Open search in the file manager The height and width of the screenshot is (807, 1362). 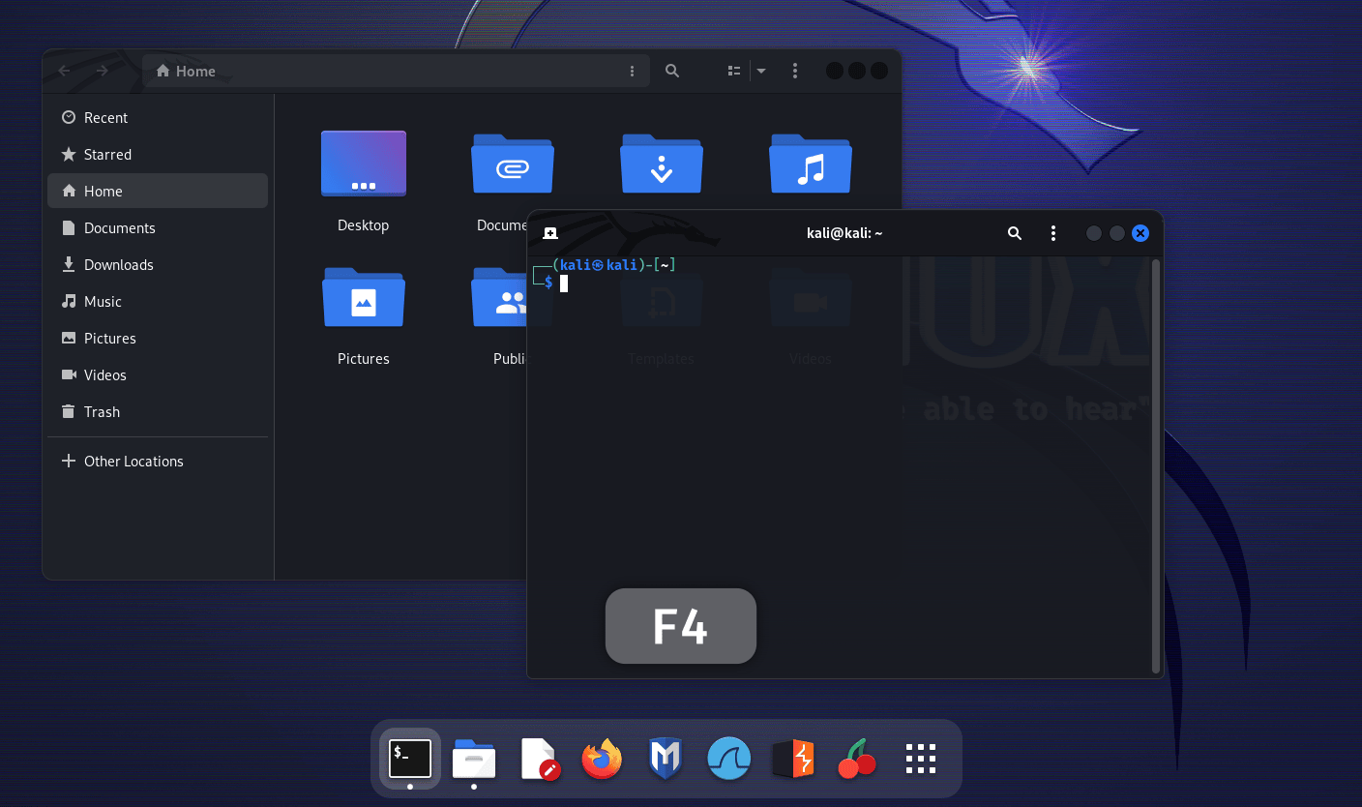pos(671,70)
